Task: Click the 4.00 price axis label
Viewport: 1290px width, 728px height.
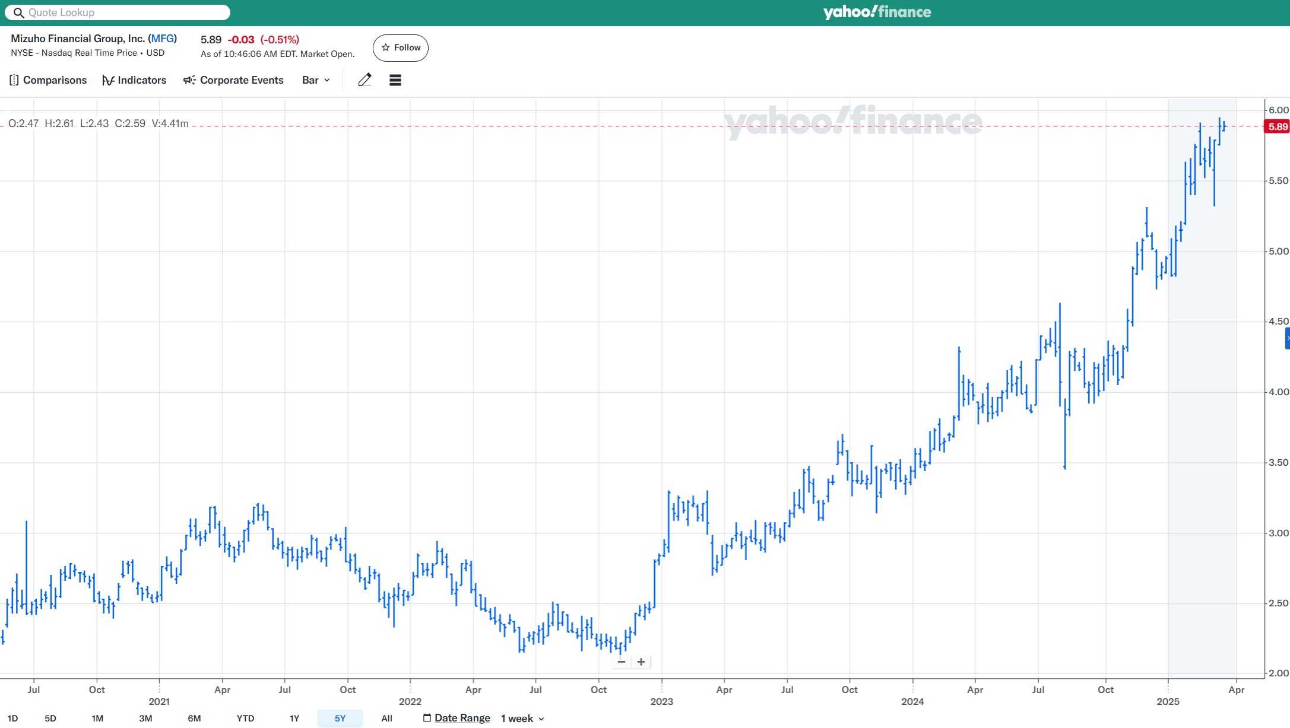Action: point(1278,392)
